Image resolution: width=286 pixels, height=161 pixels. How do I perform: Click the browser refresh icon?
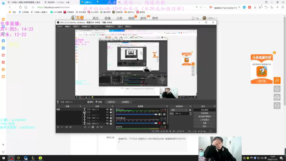(20, 7)
